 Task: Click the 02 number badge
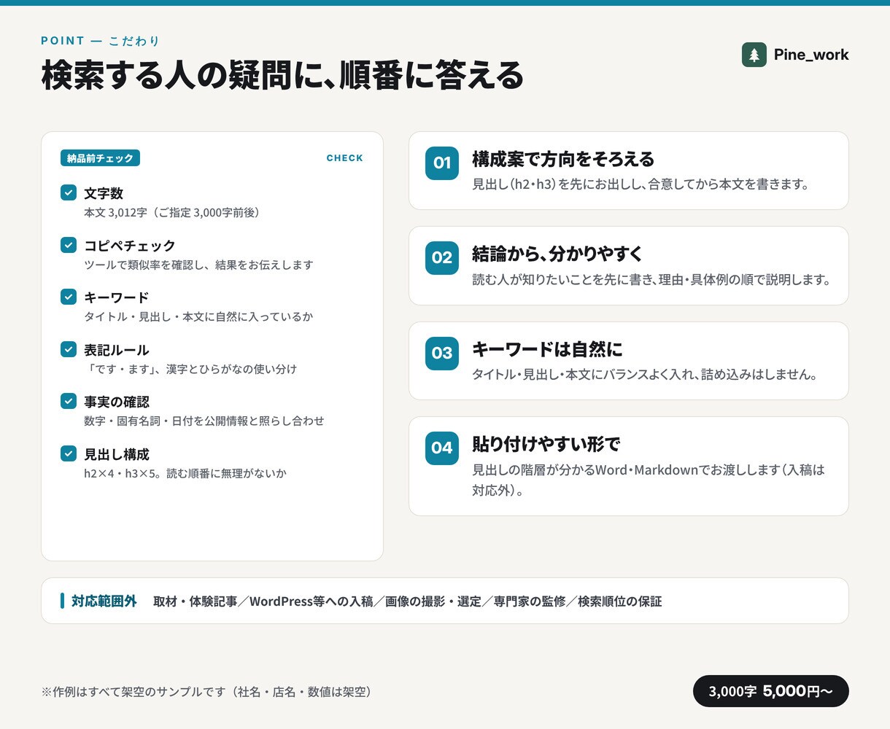[x=442, y=257]
